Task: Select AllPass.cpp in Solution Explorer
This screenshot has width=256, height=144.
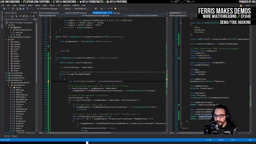Action: tap(20, 90)
